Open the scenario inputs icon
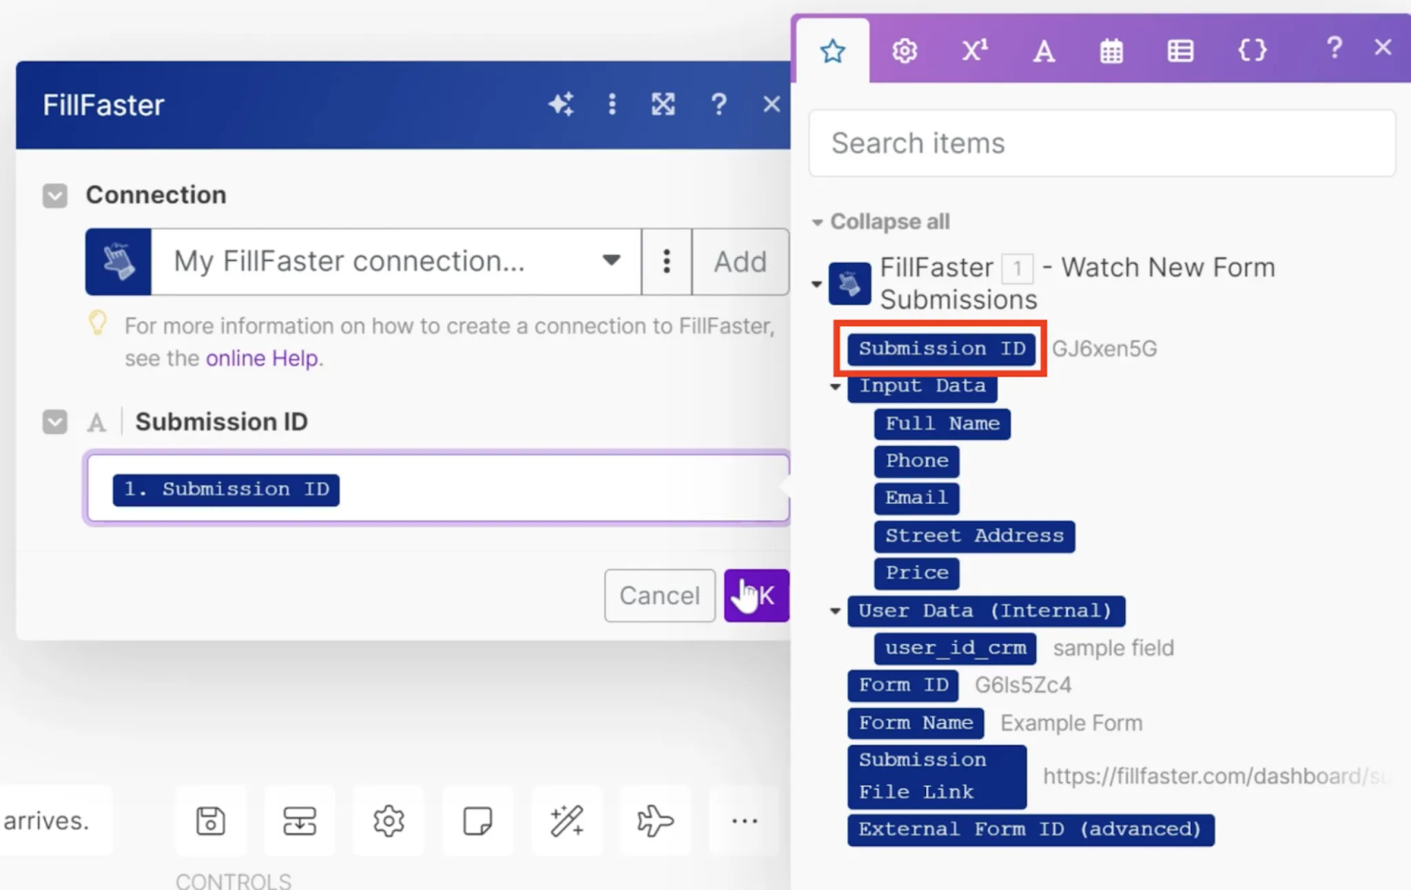 (300, 820)
